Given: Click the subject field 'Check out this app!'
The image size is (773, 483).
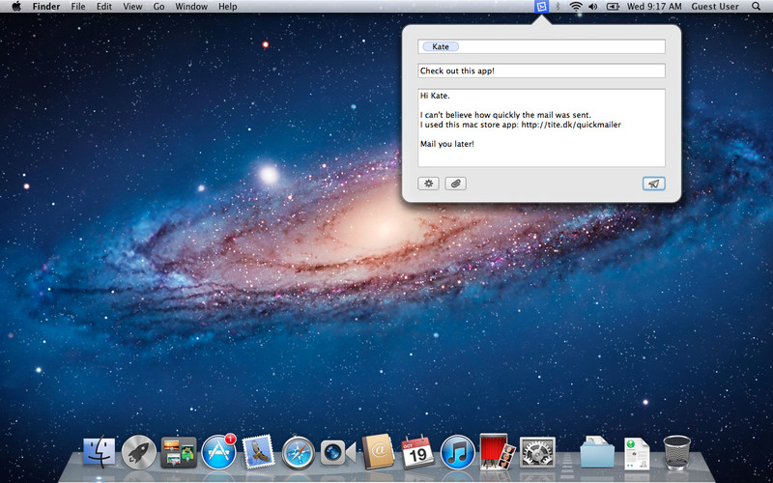Looking at the screenshot, I should point(541,71).
